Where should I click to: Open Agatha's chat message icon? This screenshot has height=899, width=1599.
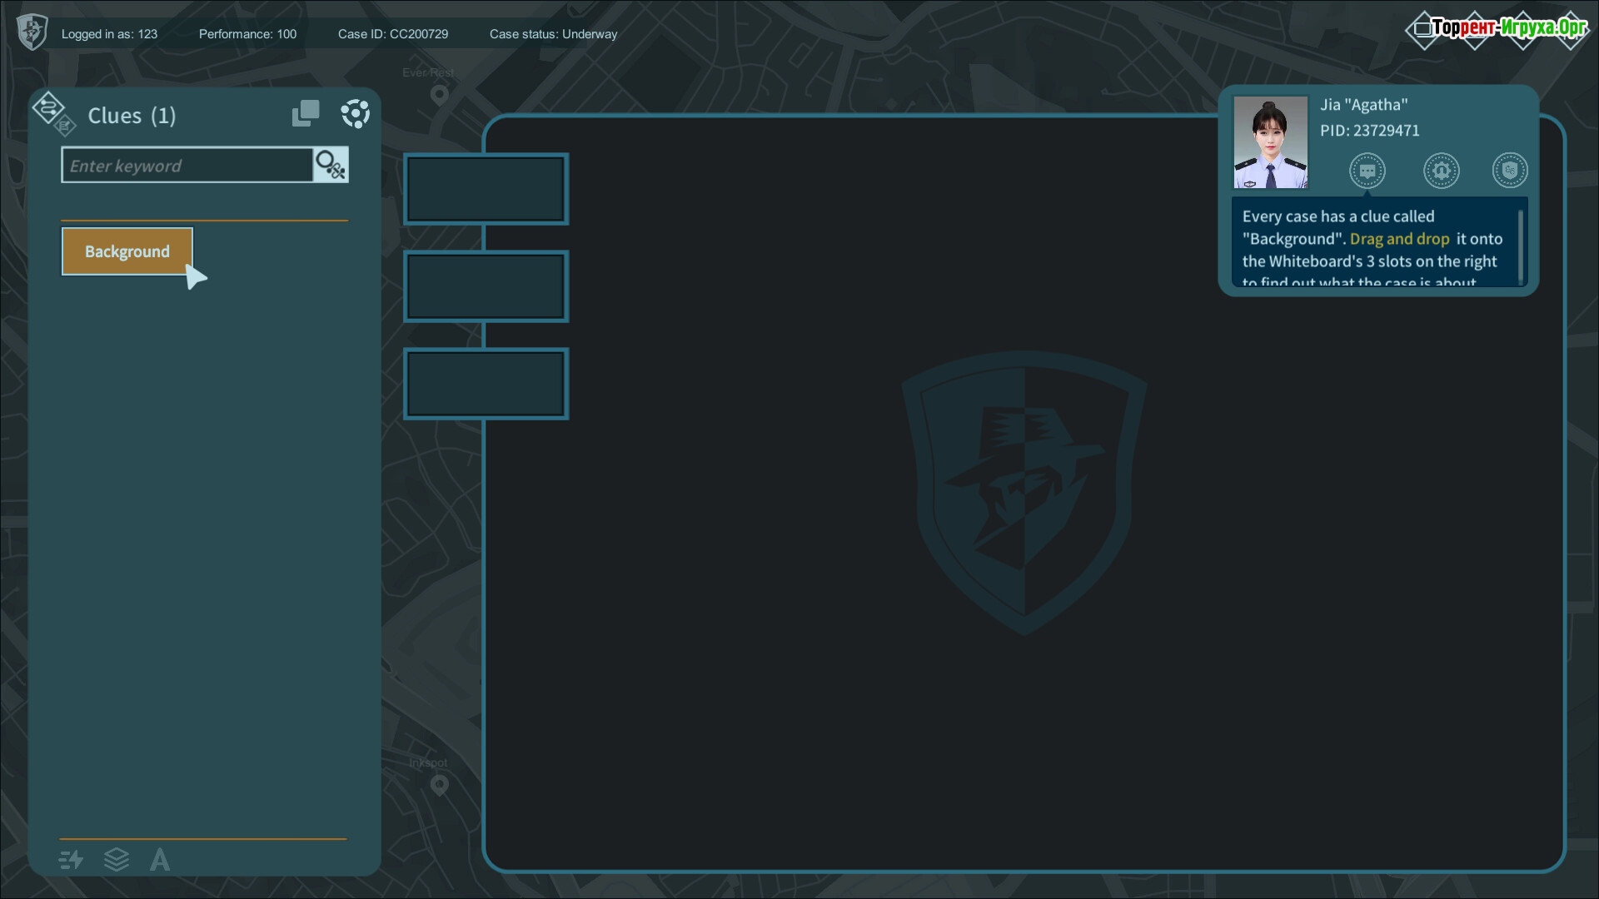[1367, 171]
